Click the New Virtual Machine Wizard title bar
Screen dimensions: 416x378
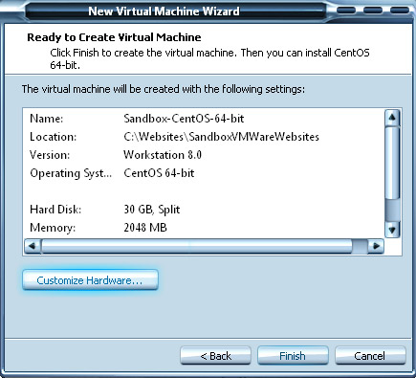[164, 11]
